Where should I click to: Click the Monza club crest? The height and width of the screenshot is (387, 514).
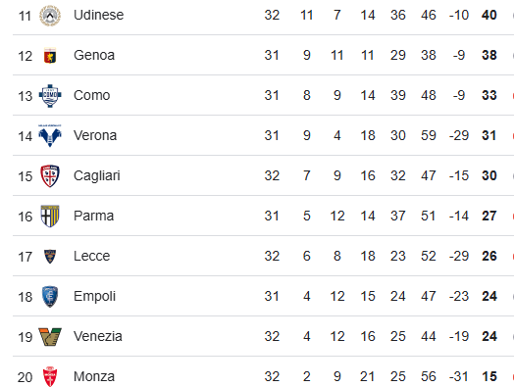(x=50, y=376)
